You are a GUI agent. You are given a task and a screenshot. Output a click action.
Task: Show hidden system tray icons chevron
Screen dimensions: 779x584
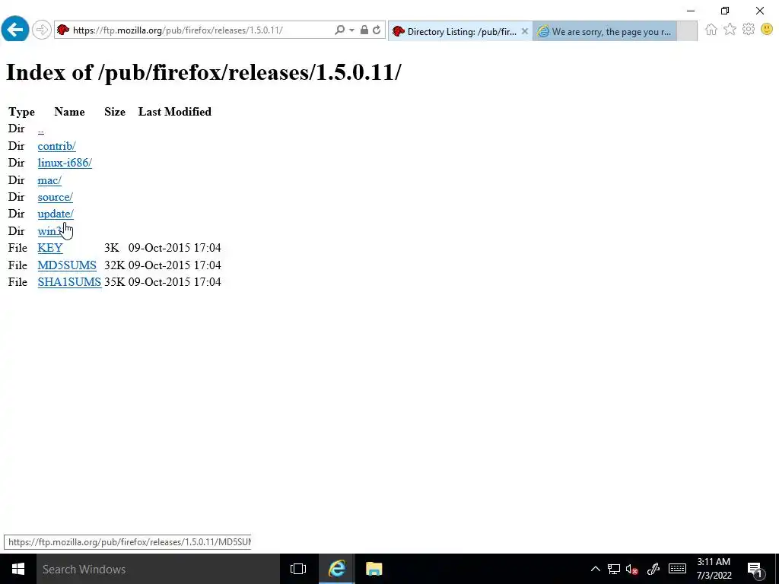595,569
